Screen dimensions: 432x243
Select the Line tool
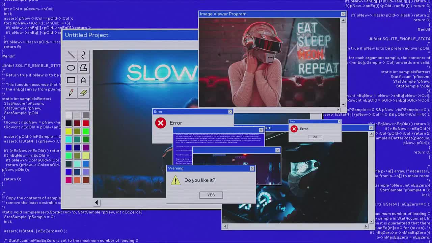tap(71, 54)
